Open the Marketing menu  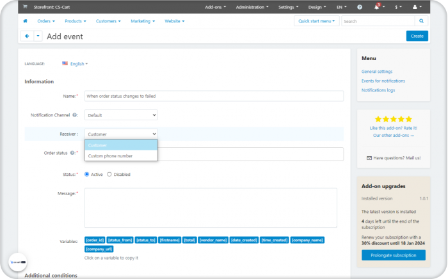tap(143, 21)
